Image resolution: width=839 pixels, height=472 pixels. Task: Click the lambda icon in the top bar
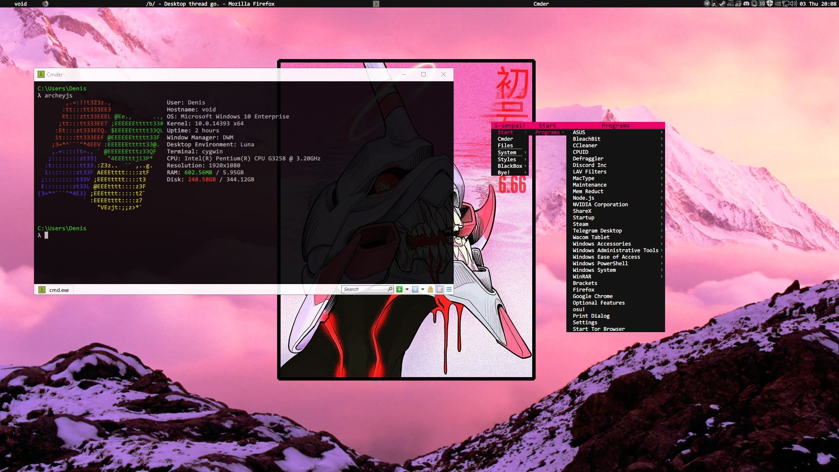376,3
